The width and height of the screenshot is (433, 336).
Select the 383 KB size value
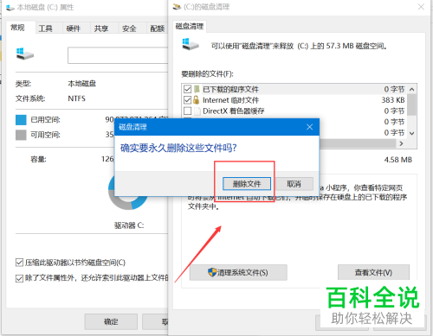[393, 100]
